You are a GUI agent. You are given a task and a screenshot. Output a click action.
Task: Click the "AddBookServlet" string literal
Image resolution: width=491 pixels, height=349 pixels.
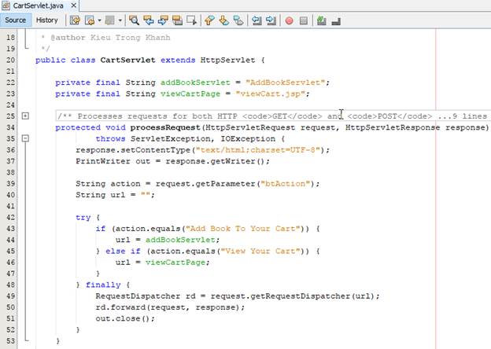point(285,83)
